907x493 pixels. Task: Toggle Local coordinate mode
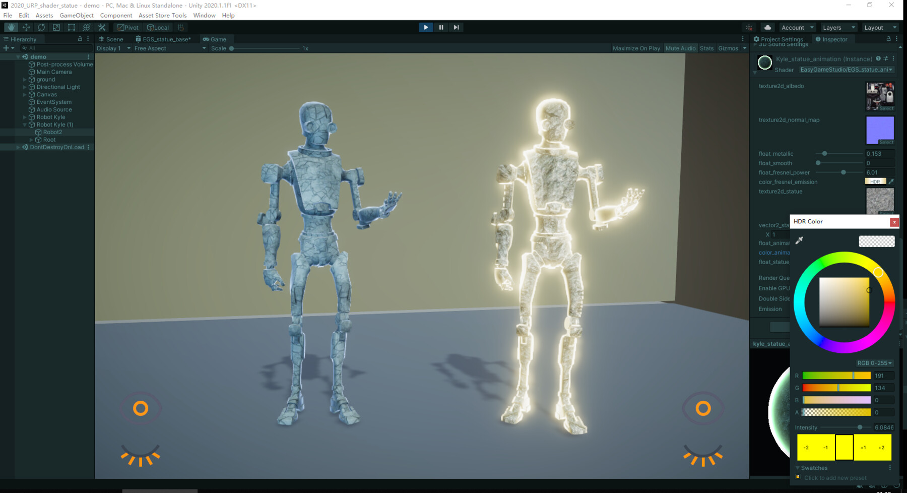[x=158, y=27]
